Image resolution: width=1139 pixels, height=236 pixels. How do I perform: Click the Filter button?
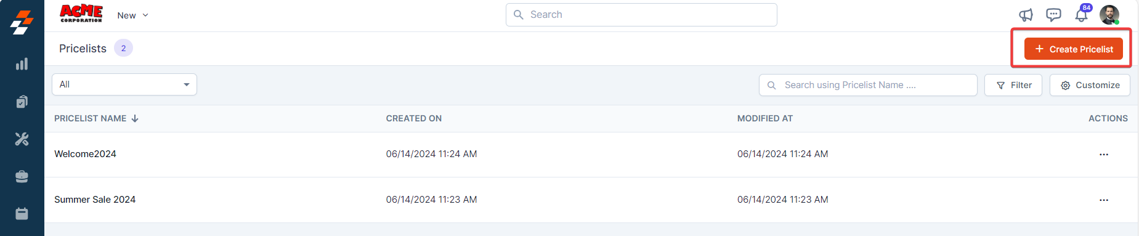click(x=1013, y=85)
